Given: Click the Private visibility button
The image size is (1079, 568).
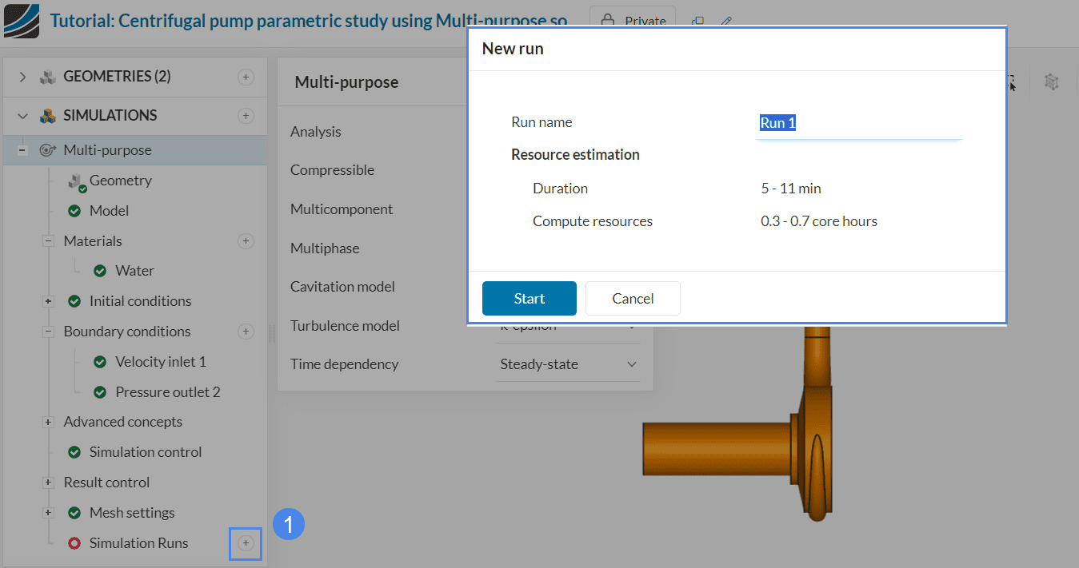Looking at the screenshot, I should pos(633,21).
